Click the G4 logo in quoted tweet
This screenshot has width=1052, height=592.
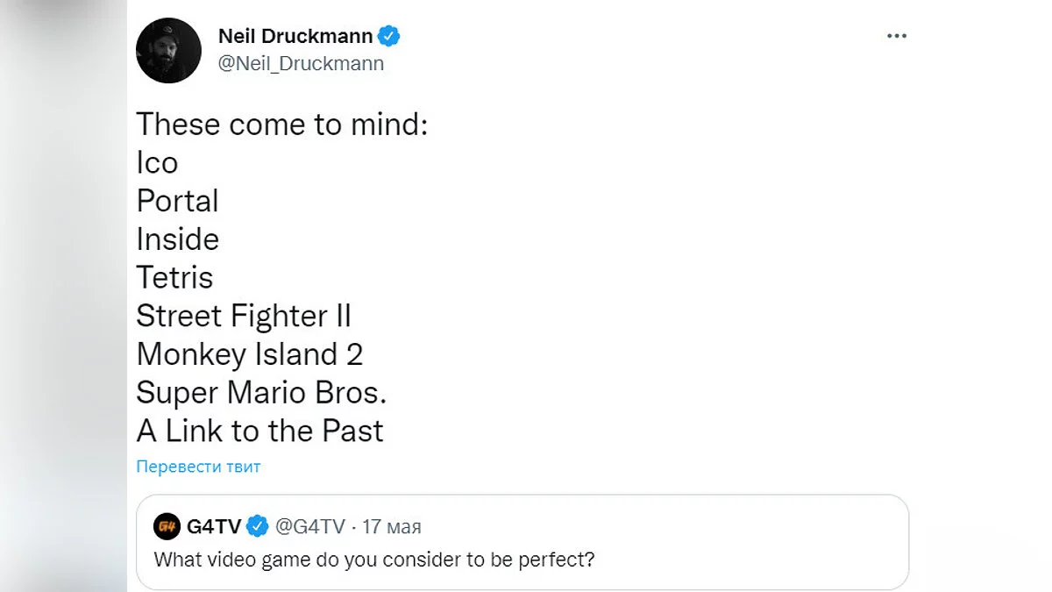[x=167, y=526]
